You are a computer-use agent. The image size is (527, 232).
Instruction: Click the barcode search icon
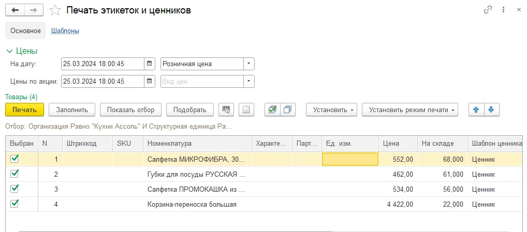(226, 110)
